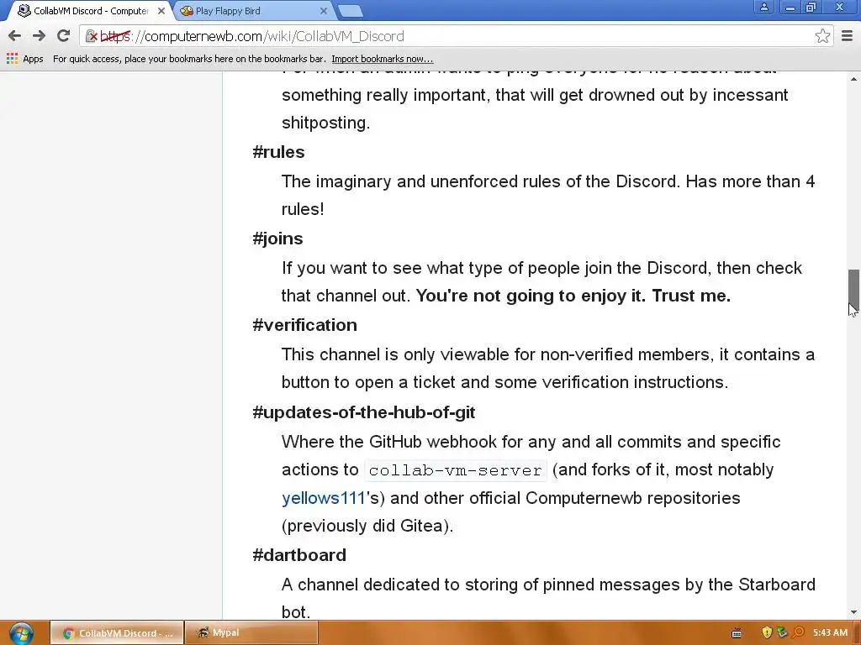This screenshot has width=861, height=645.
Task: Click the Show desktop strip beside the clock
Action: [x=857, y=633]
